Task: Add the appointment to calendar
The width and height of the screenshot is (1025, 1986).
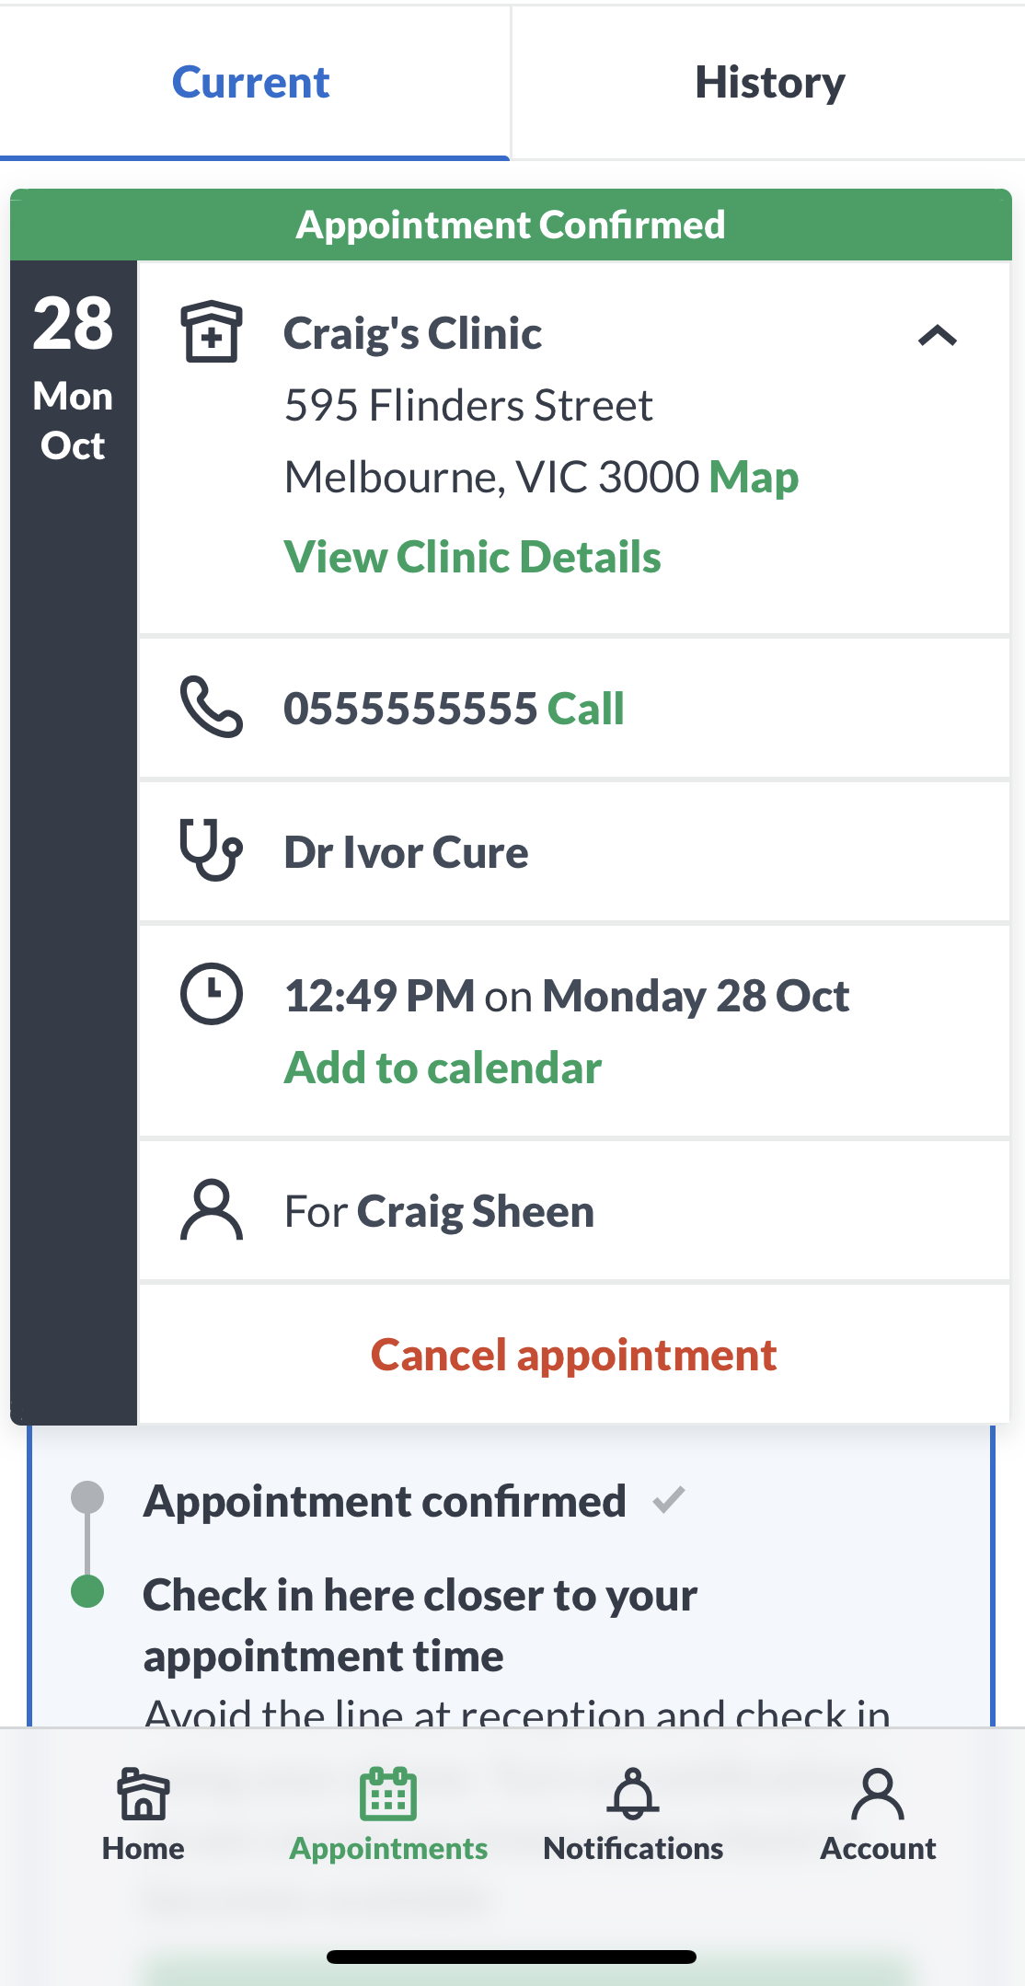Action: [443, 1068]
